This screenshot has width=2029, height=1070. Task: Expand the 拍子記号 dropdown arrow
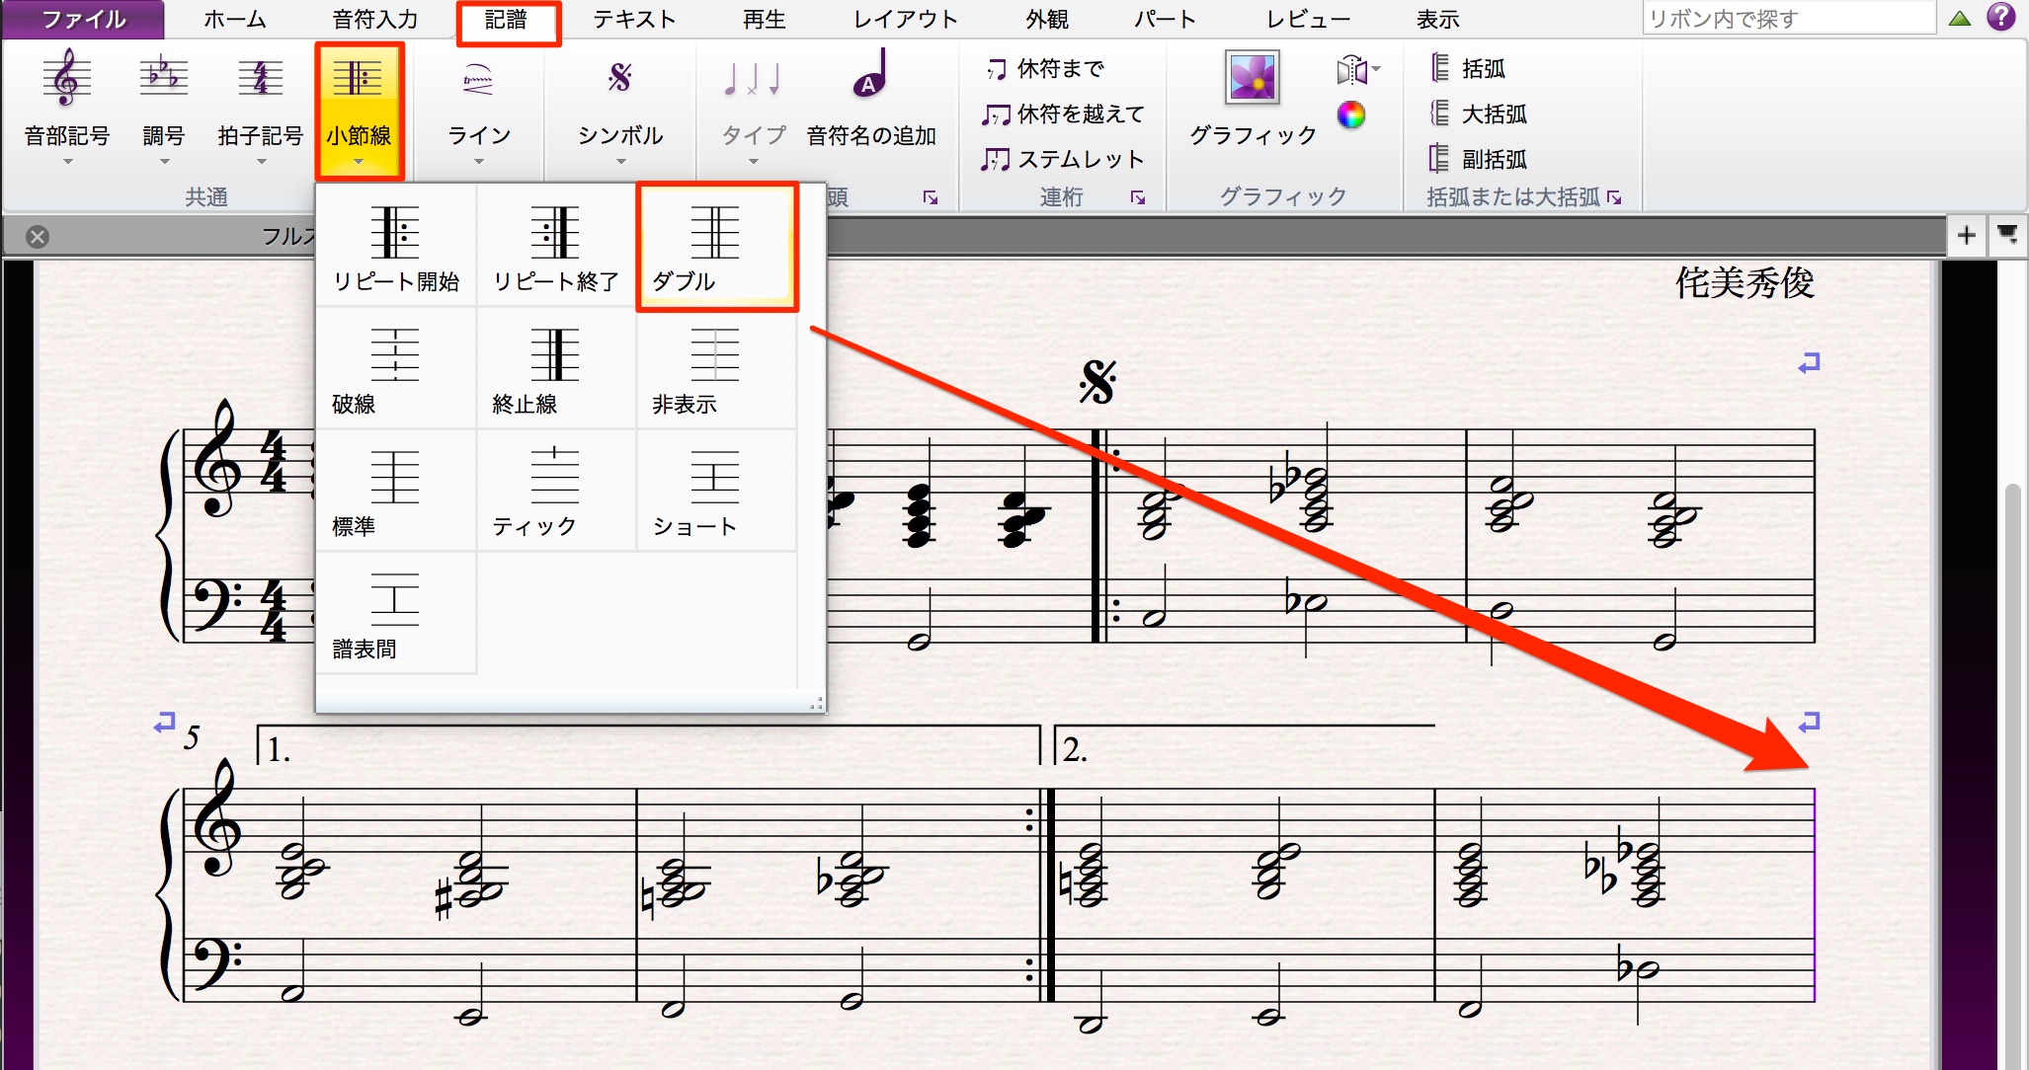[261, 162]
